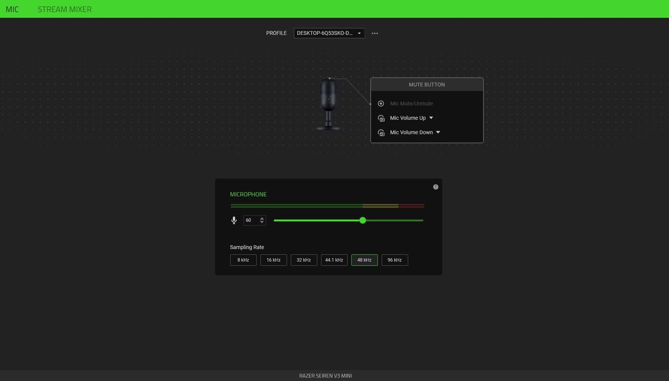Click the Razer Seiren microphone image
Image resolution: width=669 pixels, height=381 pixels.
point(328,106)
